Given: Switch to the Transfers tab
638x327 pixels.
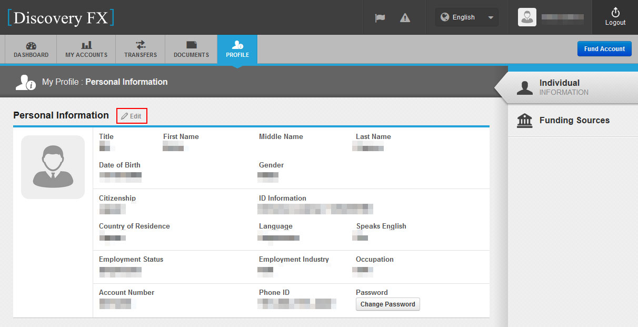Looking at the screenshot, I should click(x=141, y=49).
